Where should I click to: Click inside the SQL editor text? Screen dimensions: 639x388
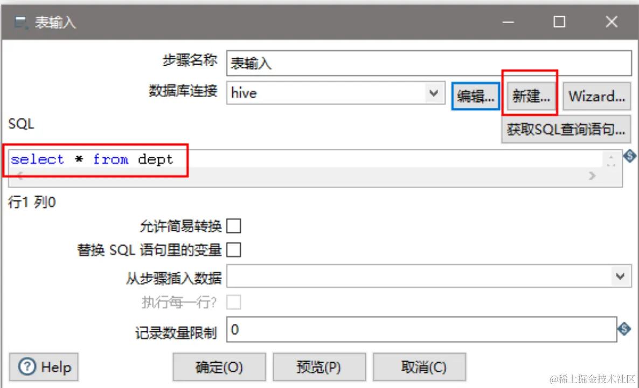tap(92, 160)
